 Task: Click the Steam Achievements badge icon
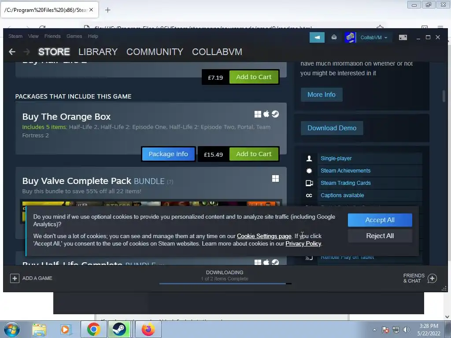[309, 171]
